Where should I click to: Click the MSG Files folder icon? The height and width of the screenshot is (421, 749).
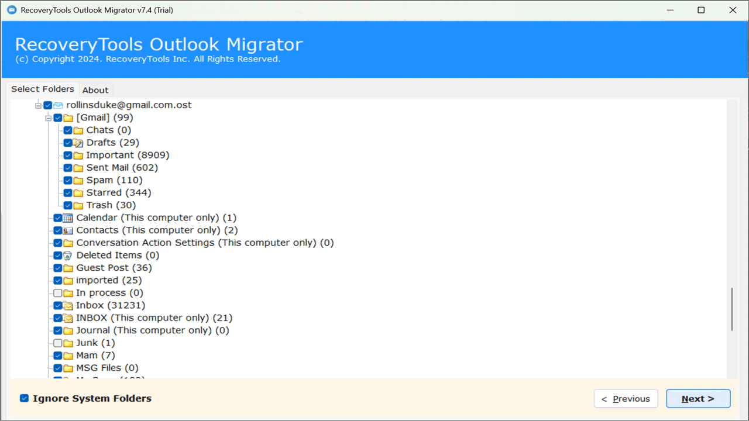[x=68, y=368]
